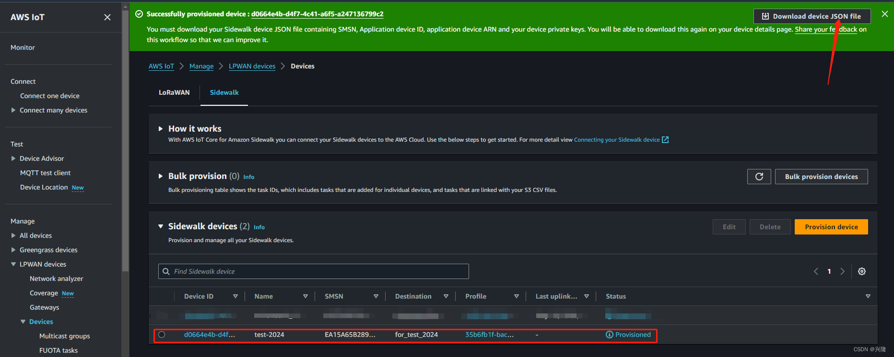Select the test-2024 device radio button
Viewport: 894px width, 357px height.
pos(162,335)
